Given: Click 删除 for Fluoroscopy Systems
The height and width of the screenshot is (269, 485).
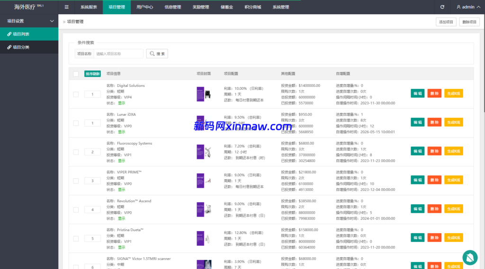Looking at the screenshot, I should point(434,151).
